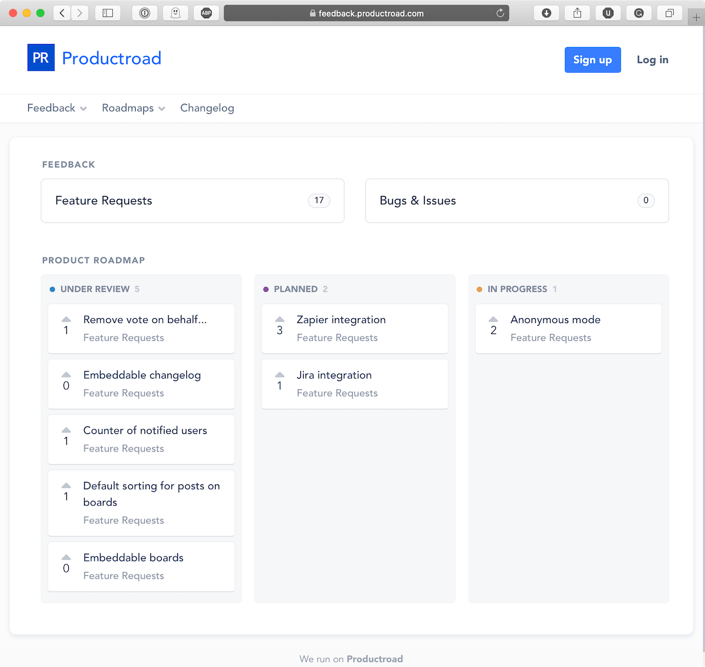Click the In Progress column header
Image resolution: width=705 pixels, height=667 pixels.
[517, 289]
